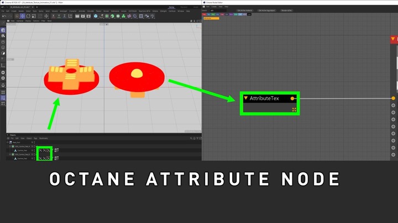Screen dimensions: 398x223
Task: Open the Floor/Environment grid icon
Action: (x=141, y=16)
